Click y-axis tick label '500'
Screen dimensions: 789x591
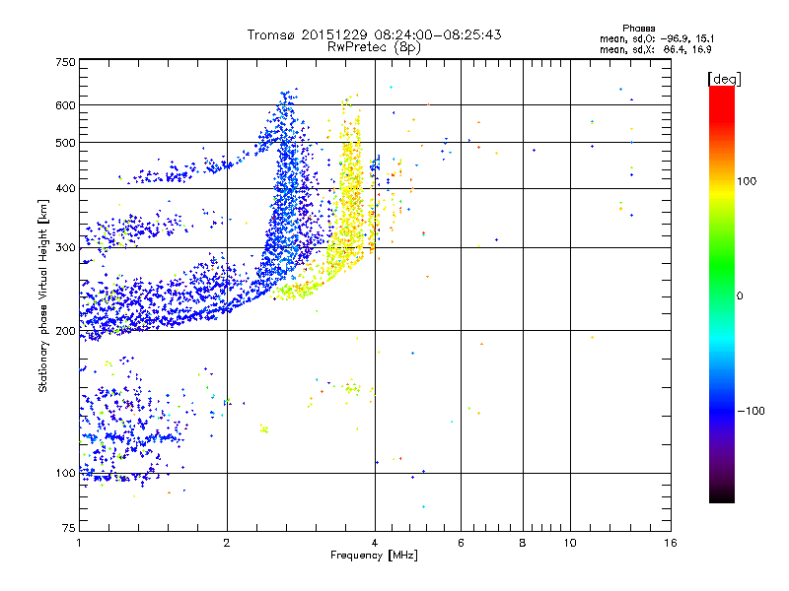(x=65, y=143)
